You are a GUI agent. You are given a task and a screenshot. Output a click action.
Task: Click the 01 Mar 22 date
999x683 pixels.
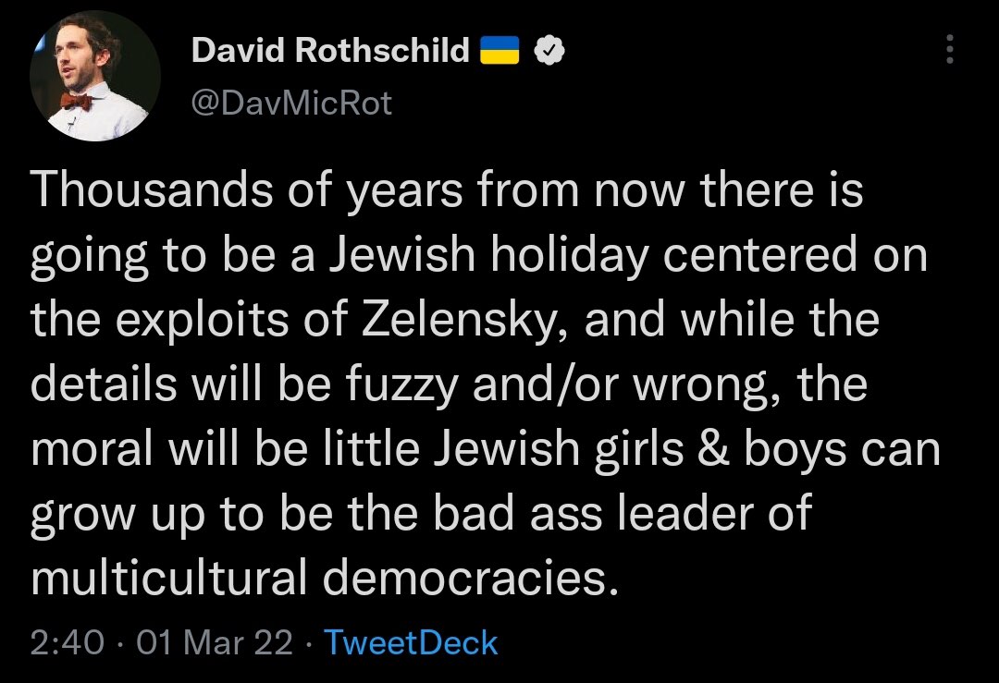pos(214,642)
